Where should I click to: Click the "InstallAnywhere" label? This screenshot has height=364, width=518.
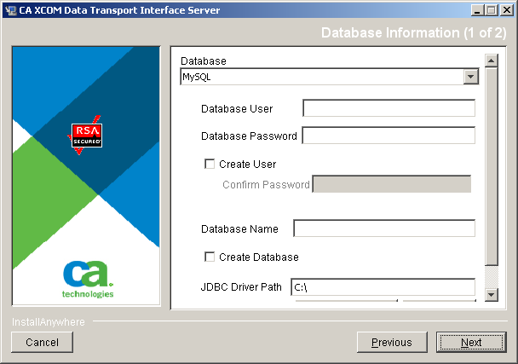49,322
